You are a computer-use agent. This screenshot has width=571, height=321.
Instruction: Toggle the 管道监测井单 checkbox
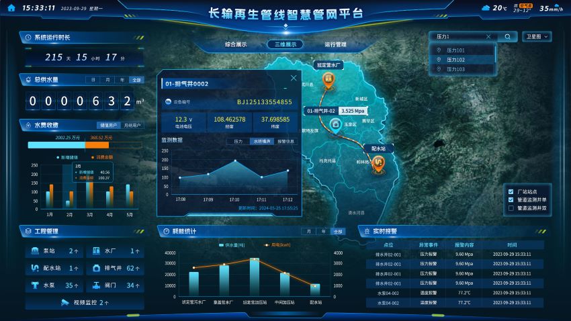tap(511, 200)
